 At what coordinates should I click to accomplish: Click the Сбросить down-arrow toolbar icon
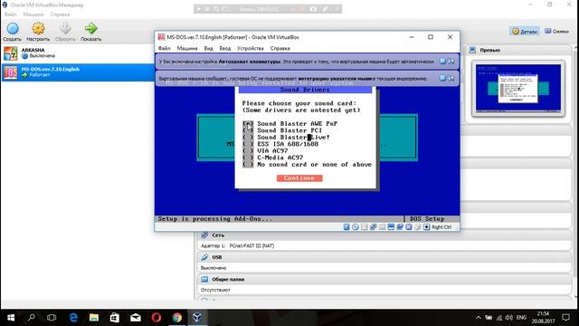[x=65, y=32]
